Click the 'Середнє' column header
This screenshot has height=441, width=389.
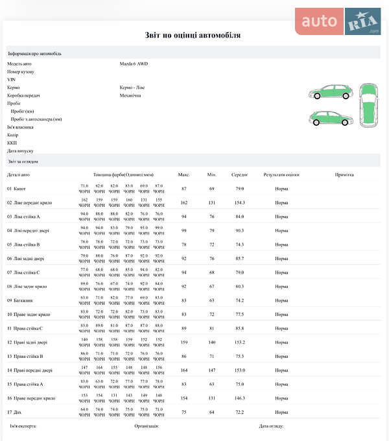coord(240,174)
